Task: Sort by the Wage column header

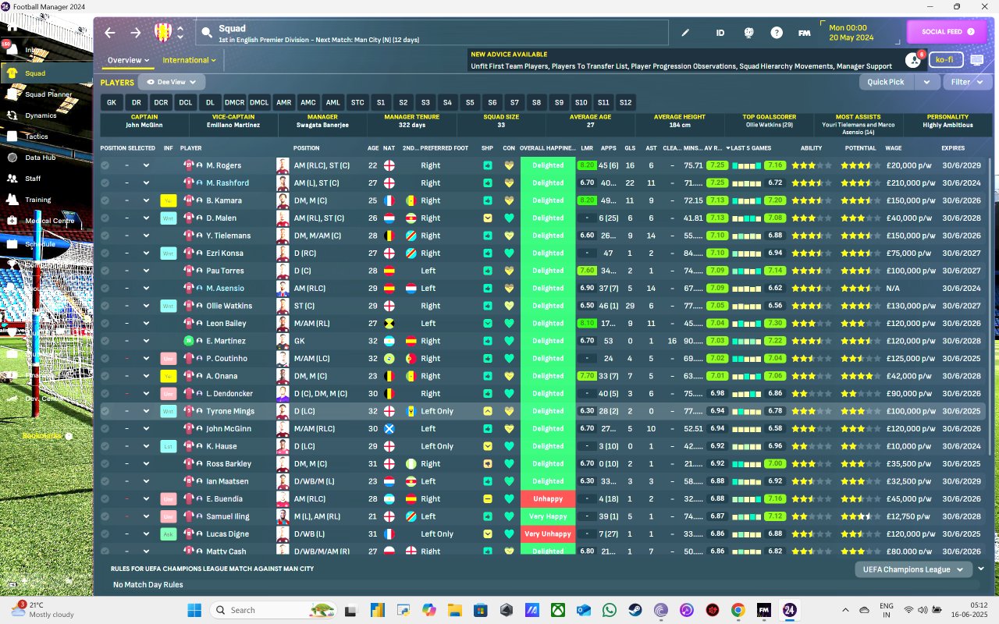Action: coord(894,147)
